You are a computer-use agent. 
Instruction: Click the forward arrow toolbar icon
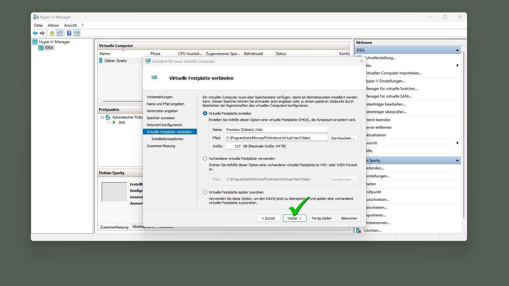coord(42,33)
